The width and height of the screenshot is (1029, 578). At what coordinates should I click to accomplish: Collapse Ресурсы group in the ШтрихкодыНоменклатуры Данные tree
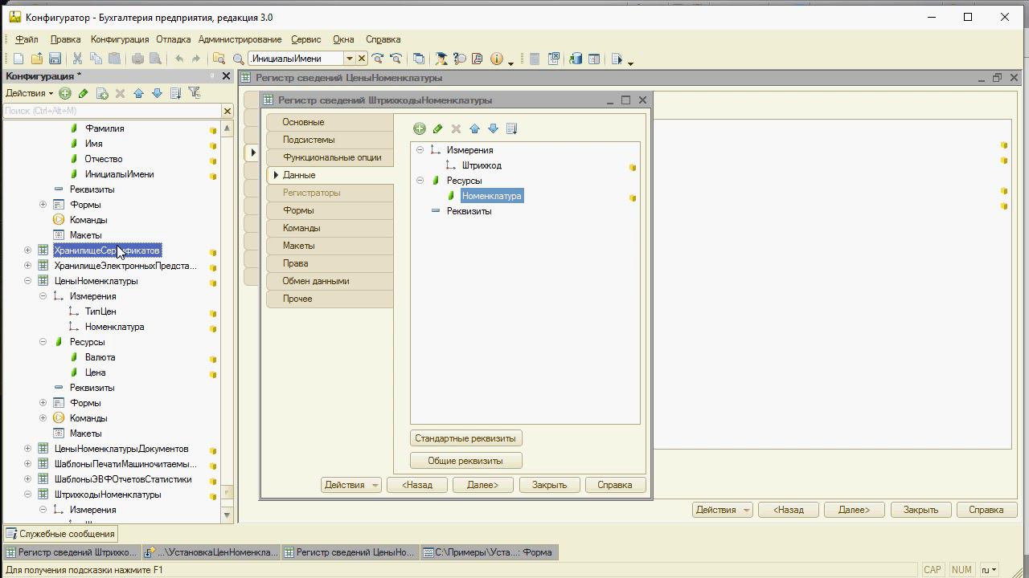420,181
